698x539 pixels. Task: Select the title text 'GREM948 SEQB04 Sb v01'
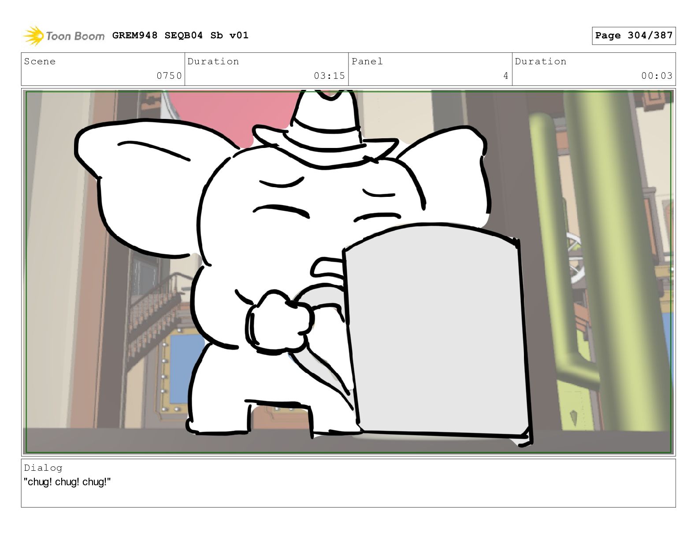[180, 35]
